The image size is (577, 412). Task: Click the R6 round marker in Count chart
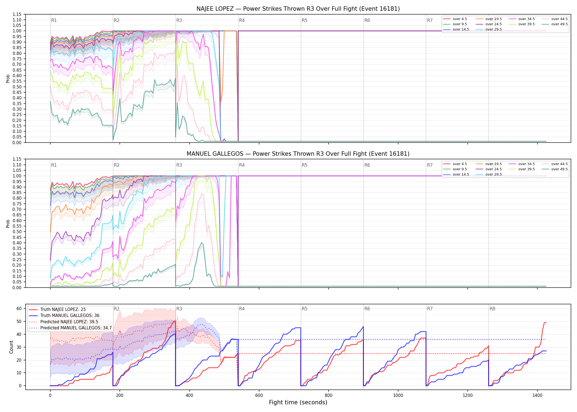tap(367, 309)
